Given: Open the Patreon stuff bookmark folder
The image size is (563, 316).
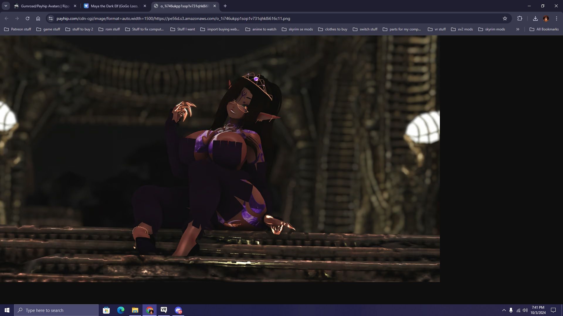Looking at the screenshot, I should pos(18,29).
